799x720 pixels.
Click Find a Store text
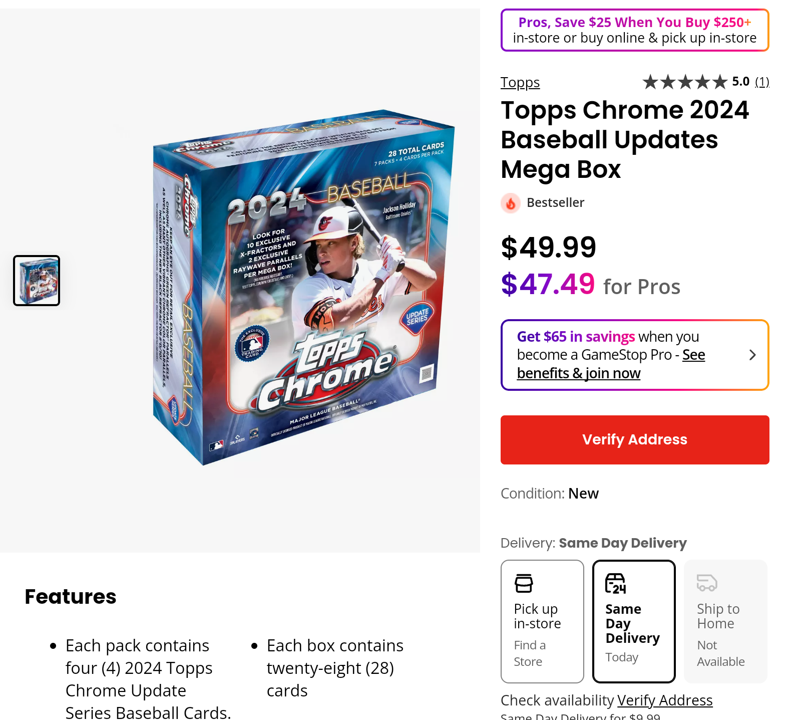530,653
